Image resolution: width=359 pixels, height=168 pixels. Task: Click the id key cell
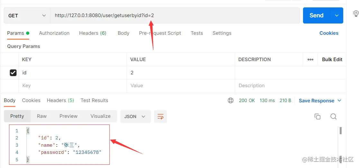pos(73,73)
